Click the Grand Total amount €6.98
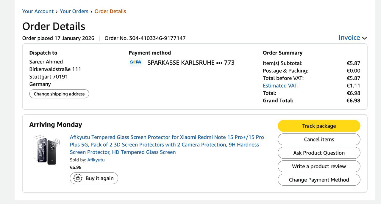 coord(353,101)
